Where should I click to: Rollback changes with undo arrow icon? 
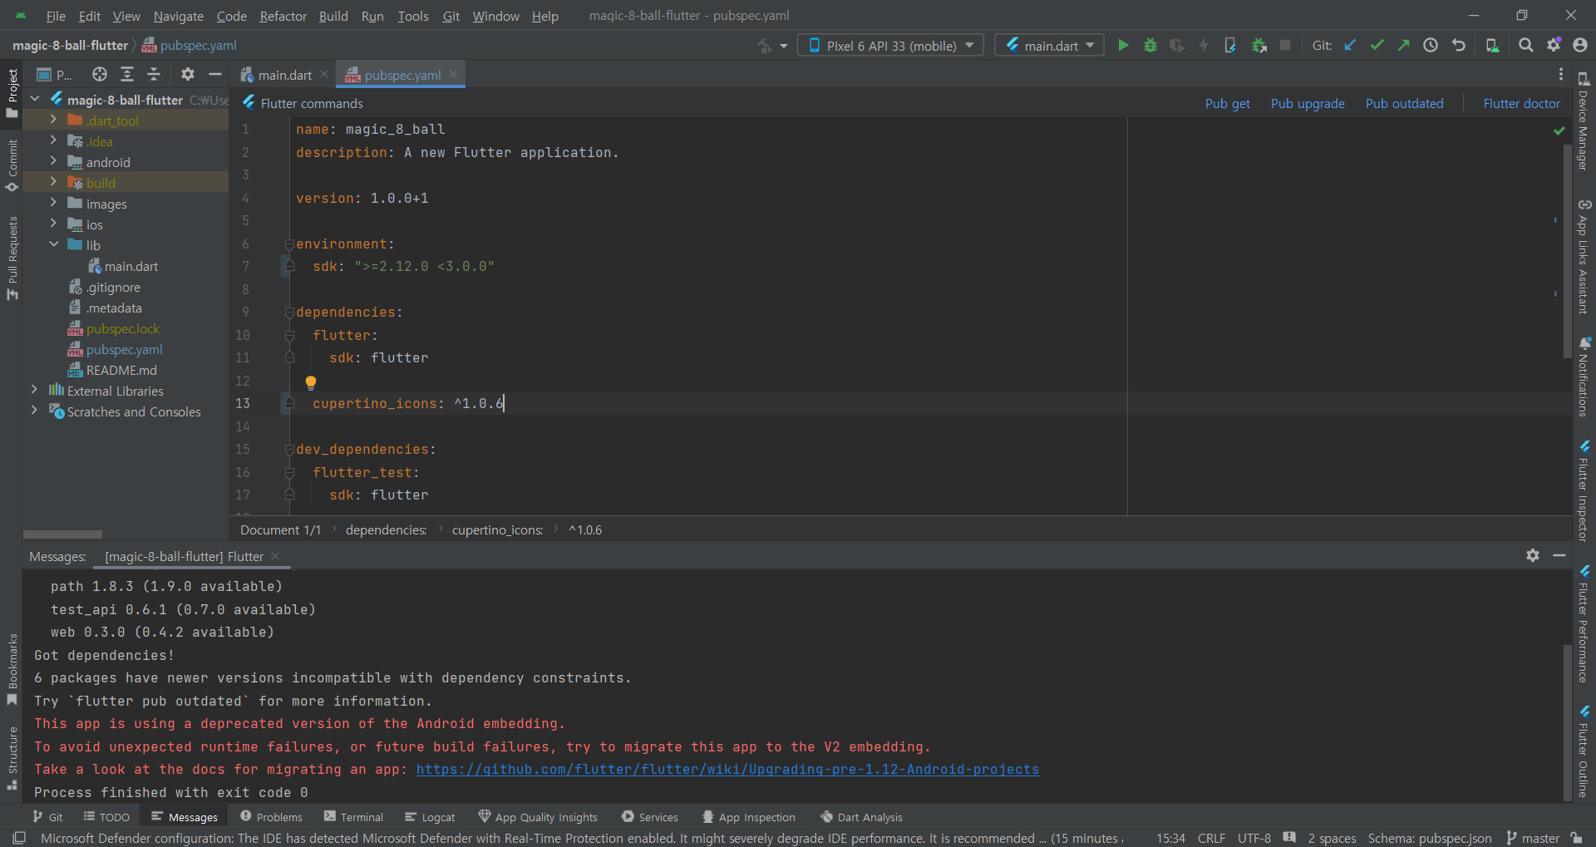tap(1459, 46)
